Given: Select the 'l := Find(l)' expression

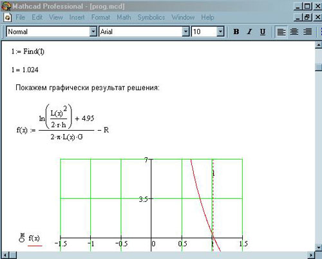Looking at the screenshot, I should point(28,52).
